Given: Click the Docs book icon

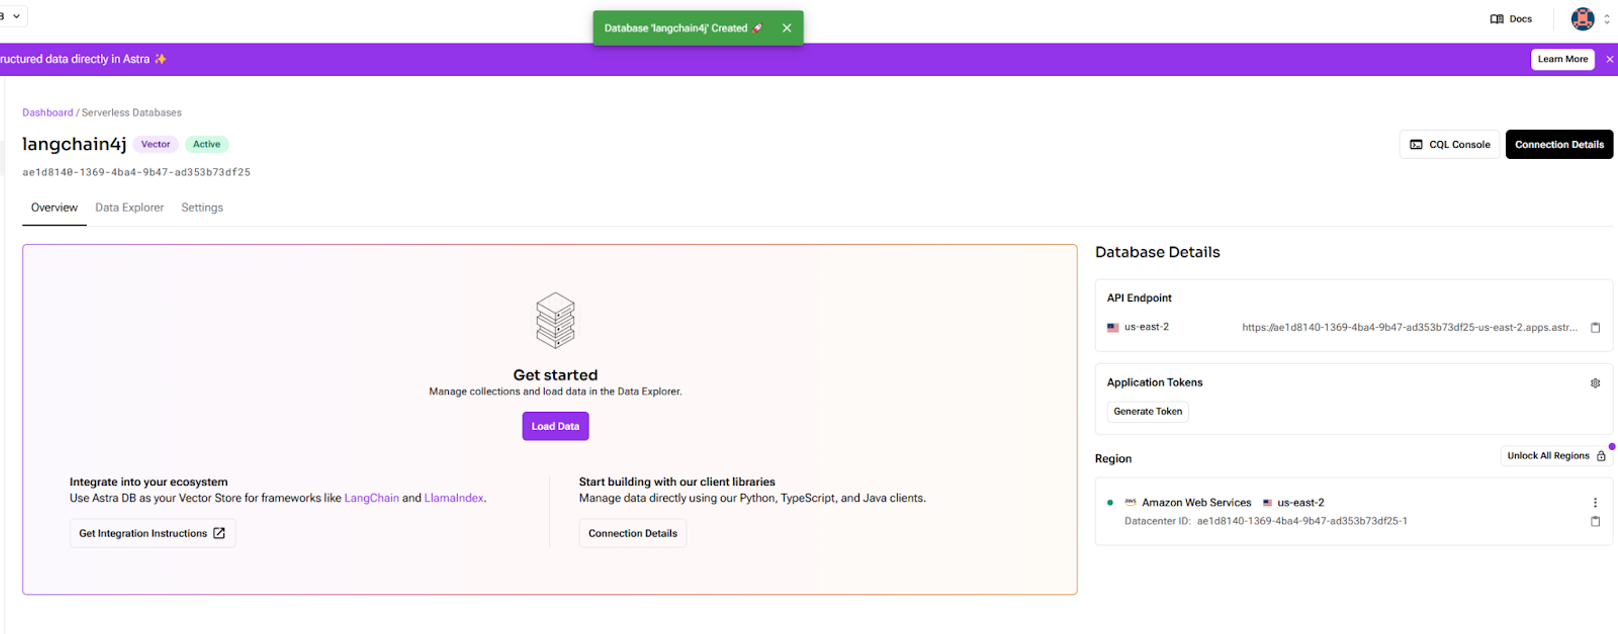Looking at the screenshot, I should [x=1496, y=19].
